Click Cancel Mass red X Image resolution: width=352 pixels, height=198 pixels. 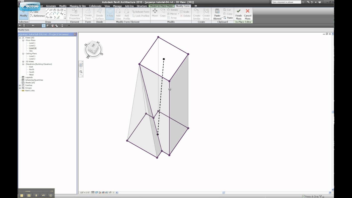248,14
